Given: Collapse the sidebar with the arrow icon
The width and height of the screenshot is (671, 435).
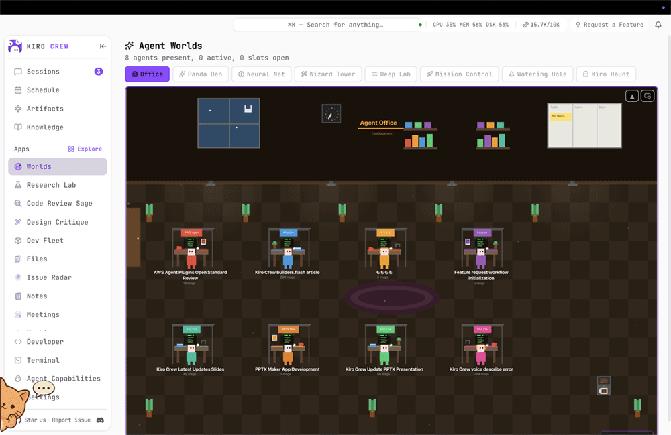Looking at the screenshot, I should [103, 46].
